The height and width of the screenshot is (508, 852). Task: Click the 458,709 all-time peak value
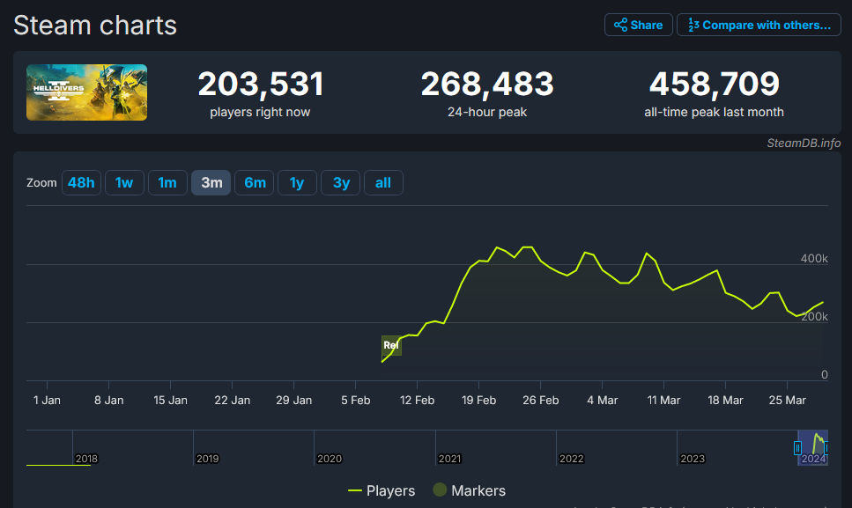click(x=715, y=85)
